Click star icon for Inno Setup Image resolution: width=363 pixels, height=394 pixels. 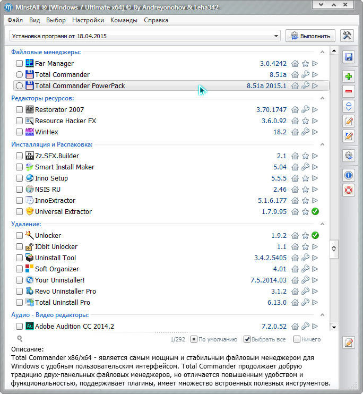(x=305, y=178)
